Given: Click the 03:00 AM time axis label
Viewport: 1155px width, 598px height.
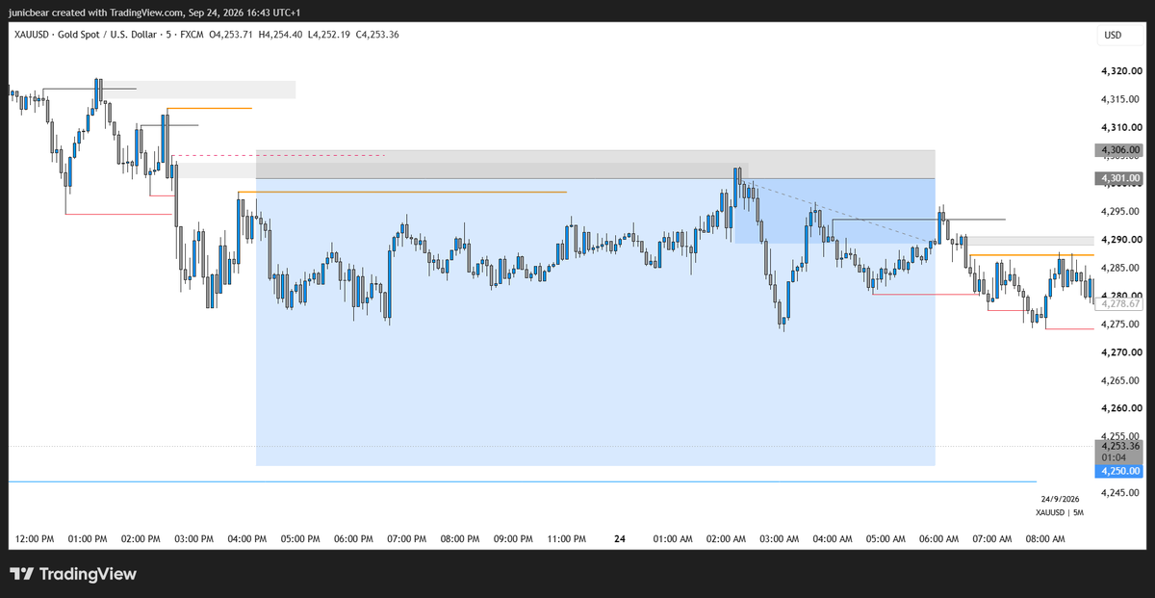Looking at the screenshot, I should (x=779, y=539).
